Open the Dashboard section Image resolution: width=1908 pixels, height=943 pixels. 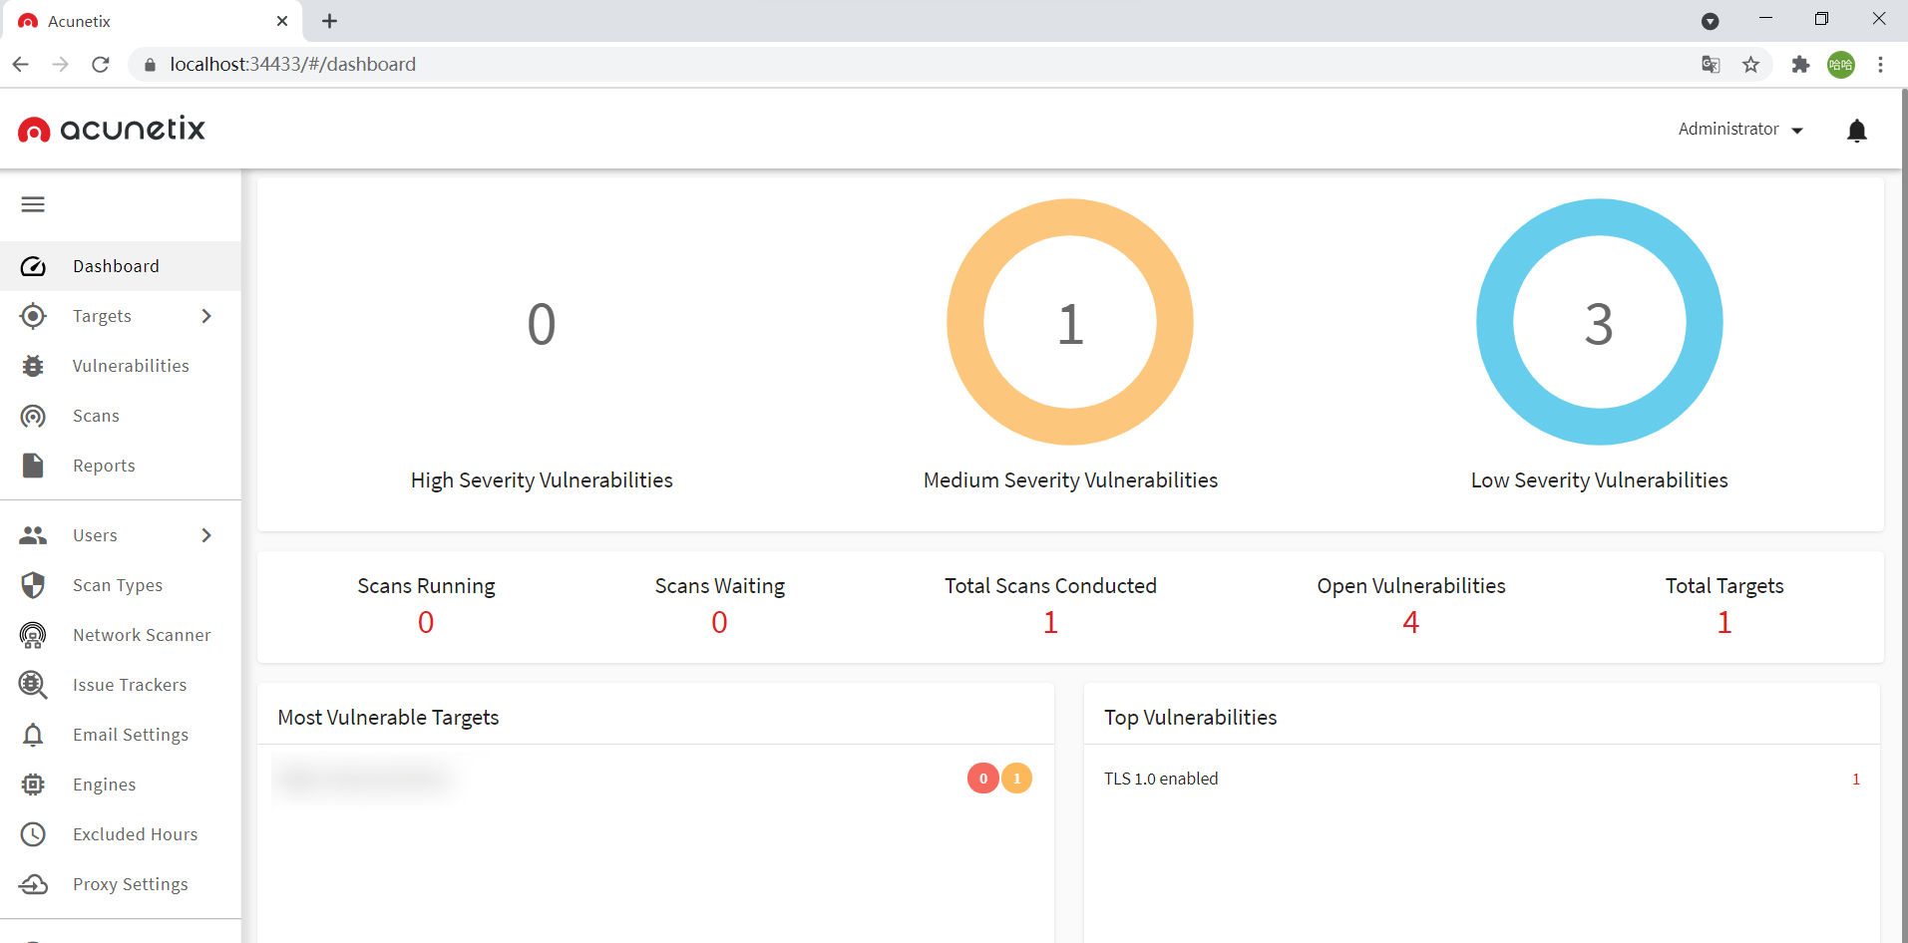pyautogui.click(x=116, y=265)
